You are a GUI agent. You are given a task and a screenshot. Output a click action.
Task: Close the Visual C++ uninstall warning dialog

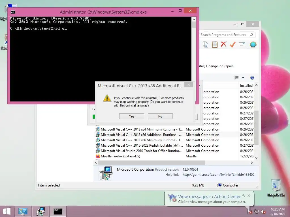[x=189, y=85]
